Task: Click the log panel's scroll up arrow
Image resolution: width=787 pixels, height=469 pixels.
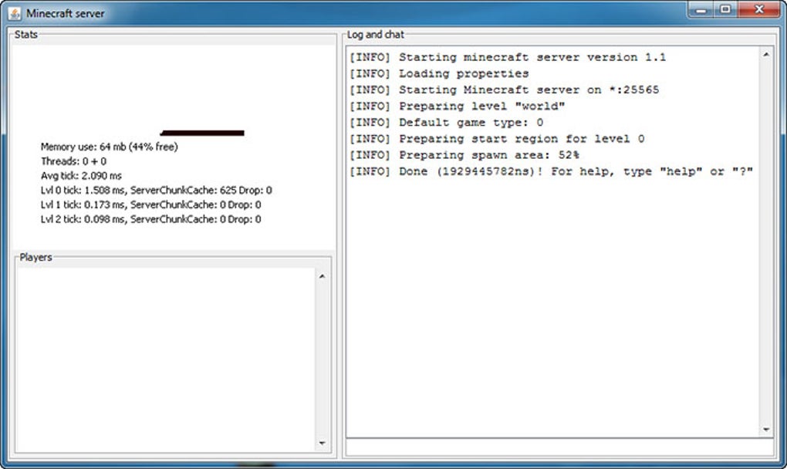Action: 766,54
